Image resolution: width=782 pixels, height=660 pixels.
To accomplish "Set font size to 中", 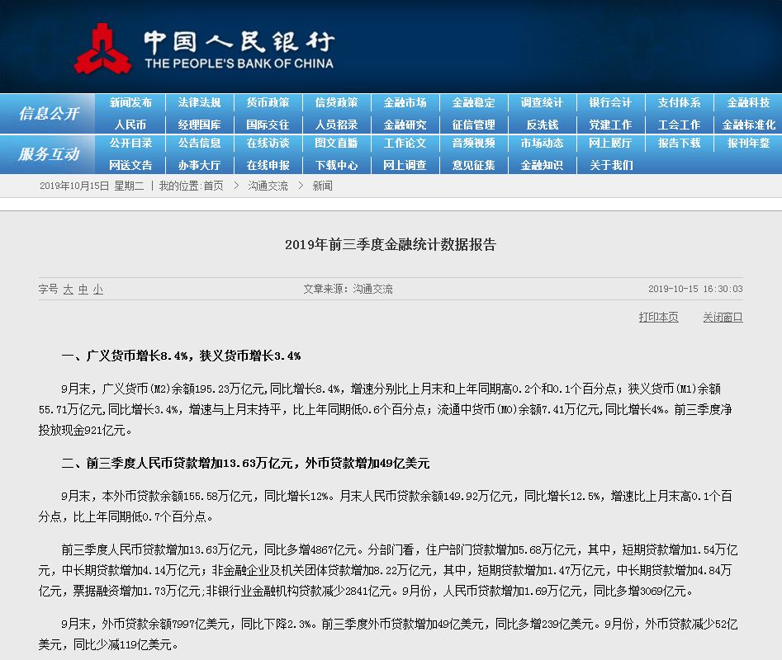I will click(83, 290).
